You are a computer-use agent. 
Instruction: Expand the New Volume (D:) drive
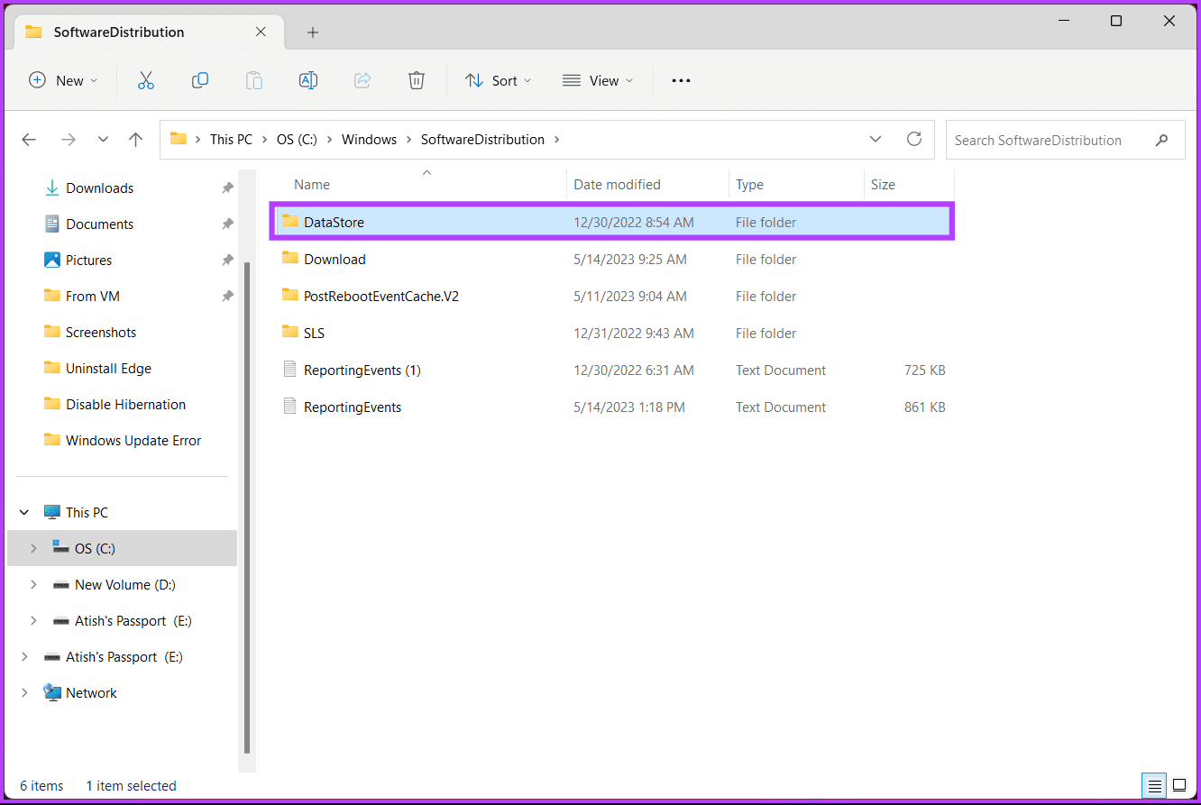pyautogui.click(x=33, y=584)
